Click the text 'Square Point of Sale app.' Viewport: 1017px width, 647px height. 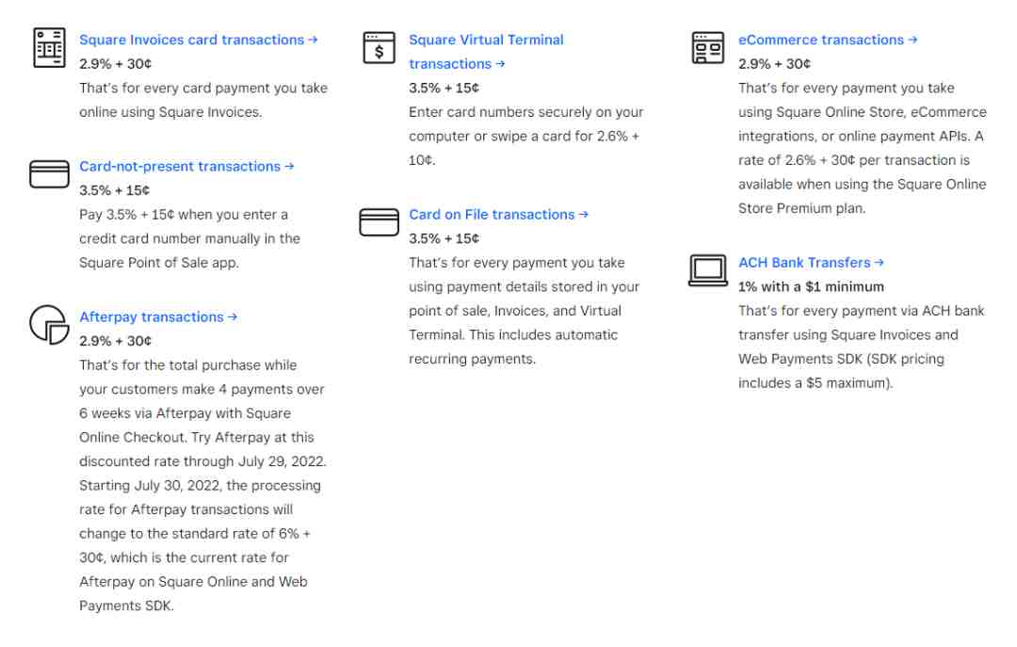coord(159,262)
